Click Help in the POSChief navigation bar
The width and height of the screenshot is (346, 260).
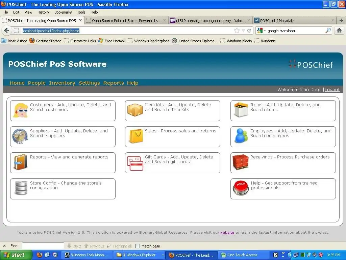click(132, 83)
